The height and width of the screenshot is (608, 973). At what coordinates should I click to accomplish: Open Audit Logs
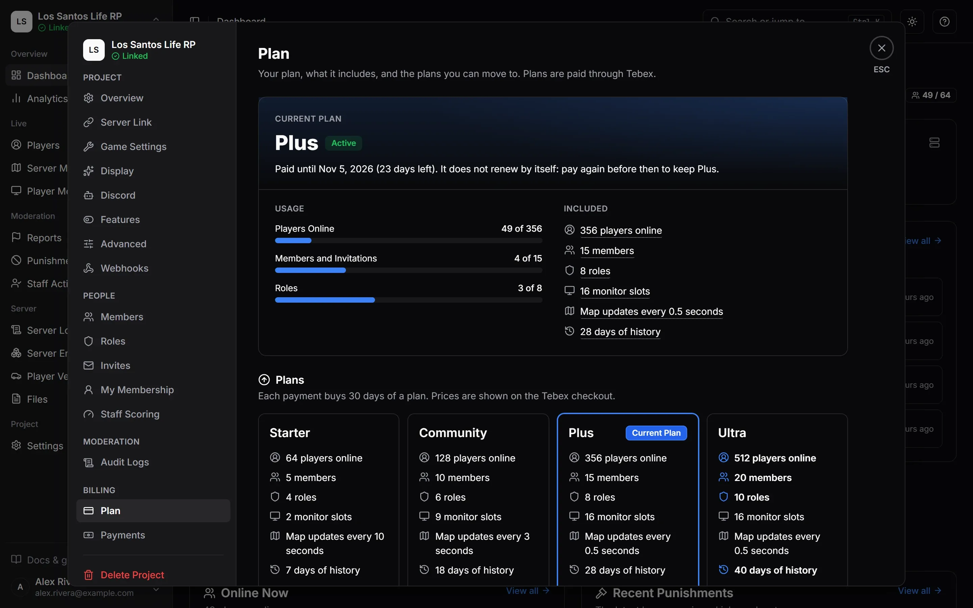(153, 462)
